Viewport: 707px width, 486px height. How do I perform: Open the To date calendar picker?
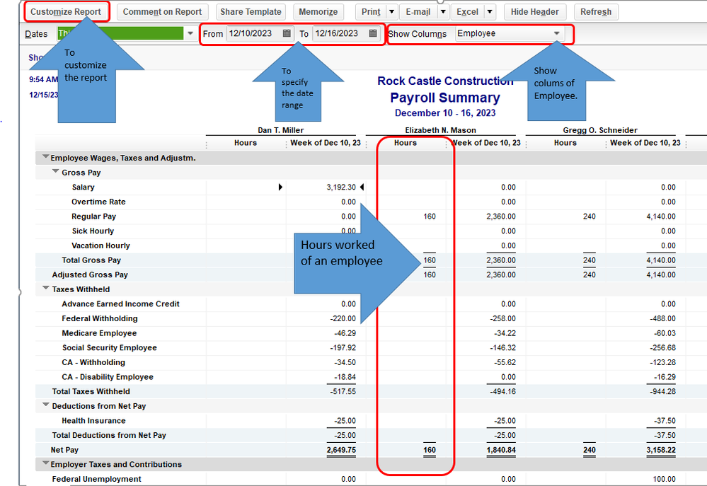373,33
